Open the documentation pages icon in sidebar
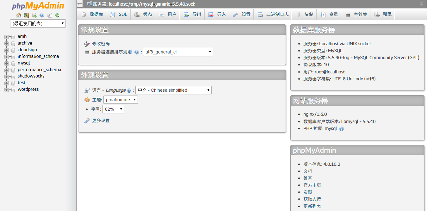Viewport: 427px width, 211px height. (x=50, y=15)
